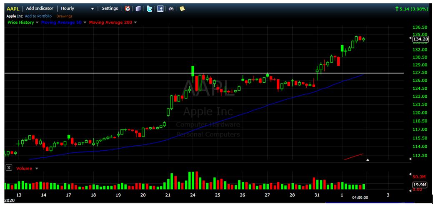Share chart via the Facebook icon
Screen dimensions: 436x205
[160, 9]
